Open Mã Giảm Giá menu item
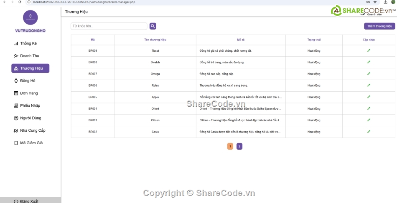The image size is (397, 203). [x=31, y=143]
